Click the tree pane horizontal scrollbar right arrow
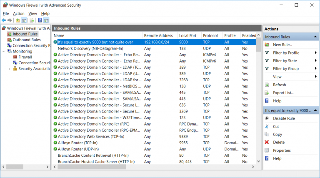The image size is (320, 178). click(47, 167)
